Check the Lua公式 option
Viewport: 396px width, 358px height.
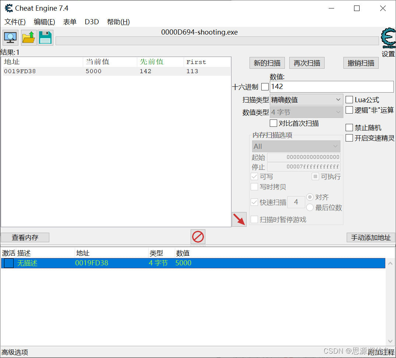coord(349,100)
